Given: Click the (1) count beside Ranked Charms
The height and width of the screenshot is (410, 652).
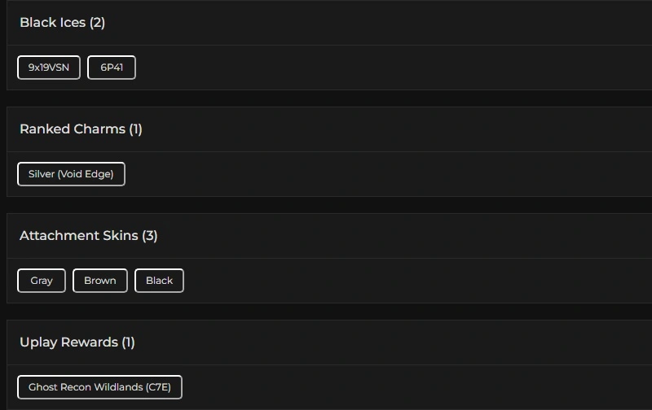Looking at the screenshot, I should click(135, 129).
